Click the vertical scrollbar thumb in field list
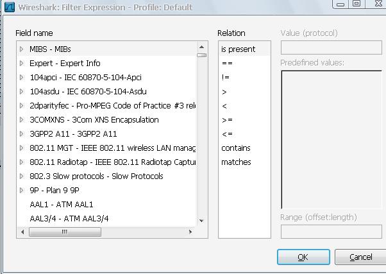 coord(201,55)
